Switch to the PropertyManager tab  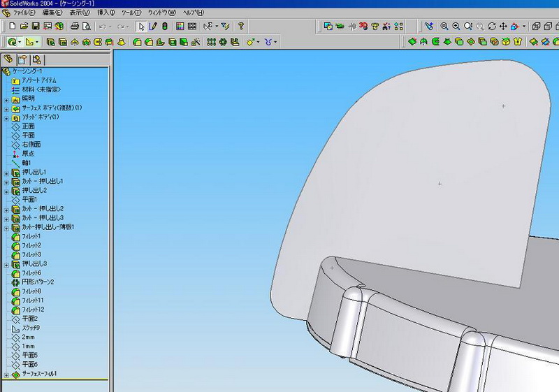point(22,59)
